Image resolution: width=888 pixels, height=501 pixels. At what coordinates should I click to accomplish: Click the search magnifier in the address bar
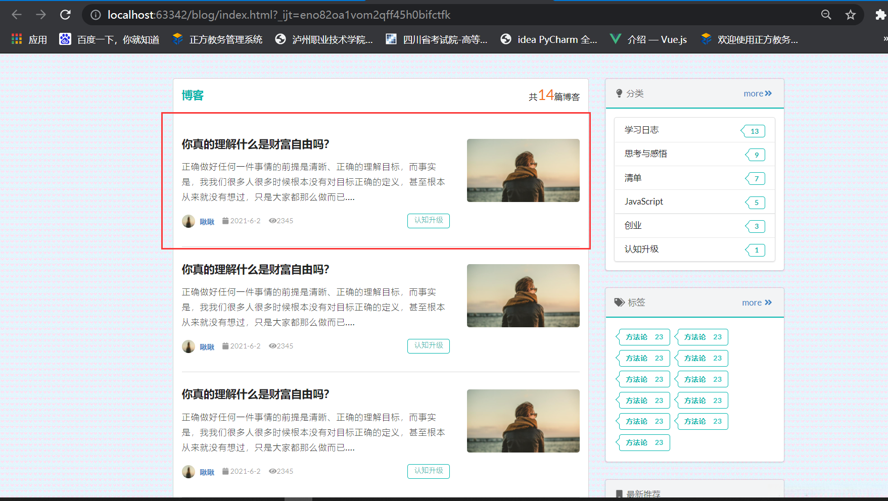click(826, 15)
